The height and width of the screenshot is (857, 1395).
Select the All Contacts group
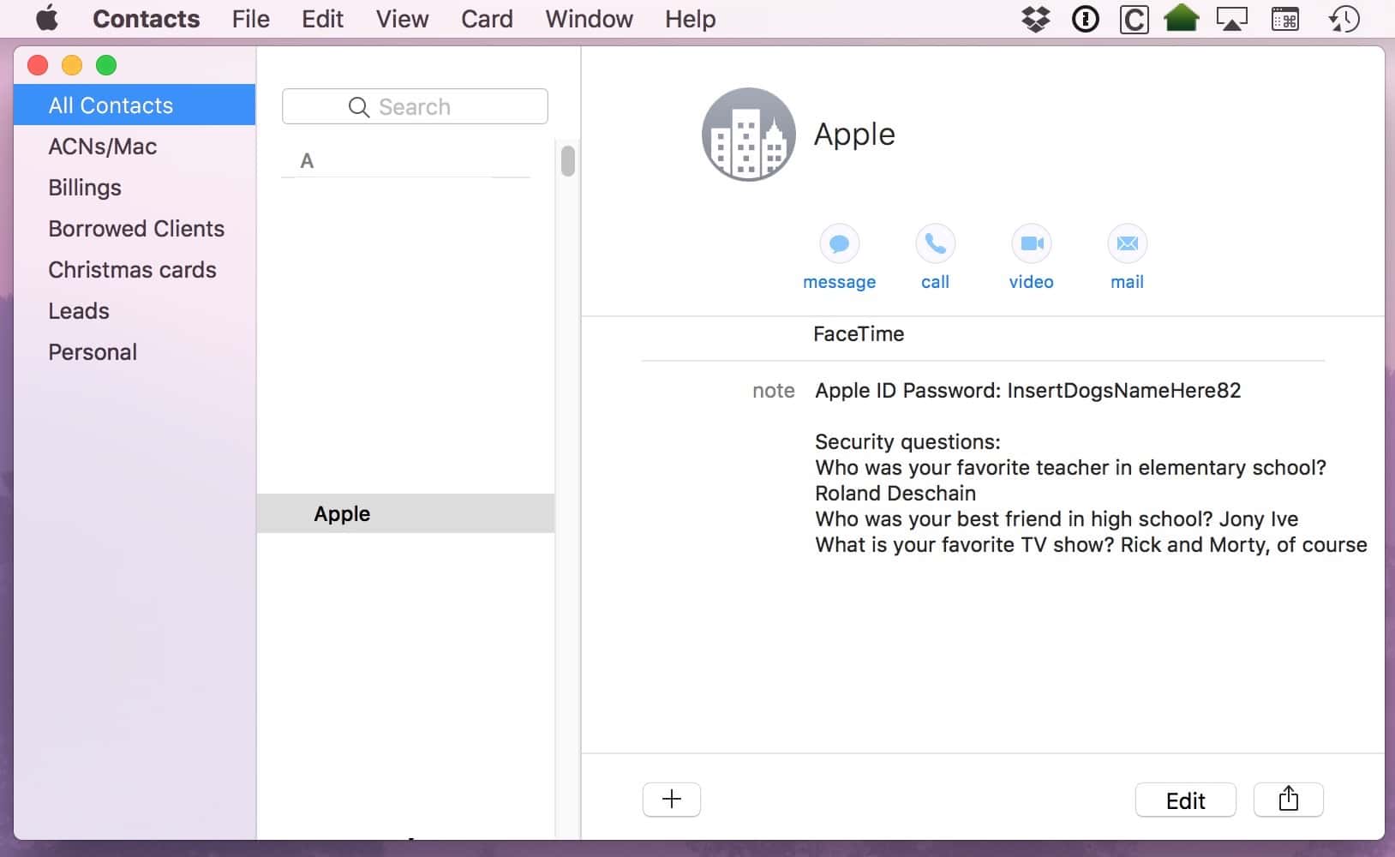(x=111, y=105)
